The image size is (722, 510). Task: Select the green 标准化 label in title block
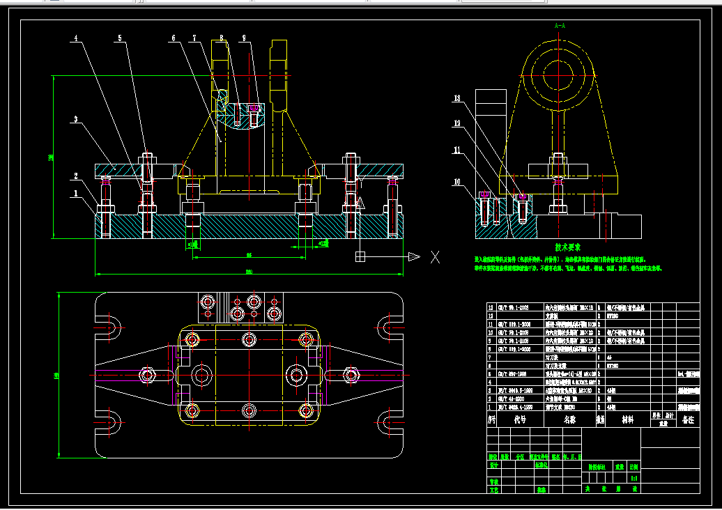pyautogui.click(x=541, y=465)
